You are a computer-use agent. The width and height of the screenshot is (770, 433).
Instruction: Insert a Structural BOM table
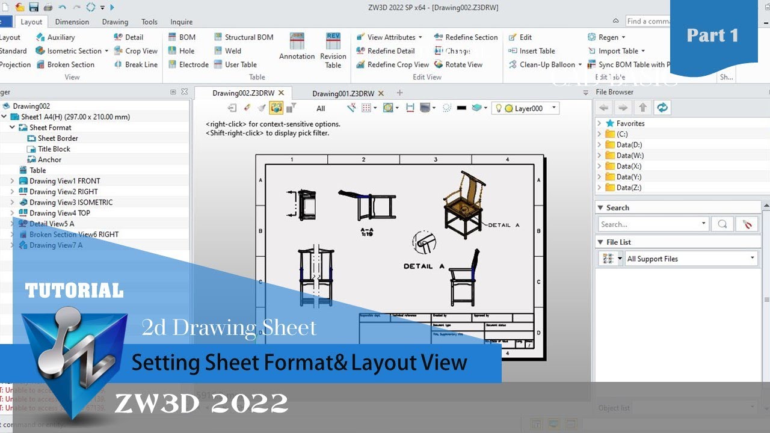(243, 37)
